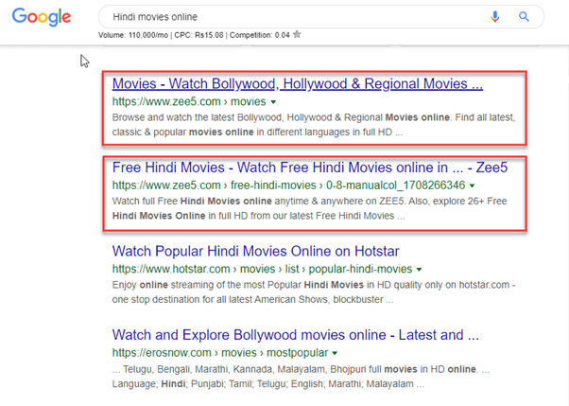Click snippet text starting Watch full Free Hindi Movies
The image size is (569, 406).
pos(309,208)
